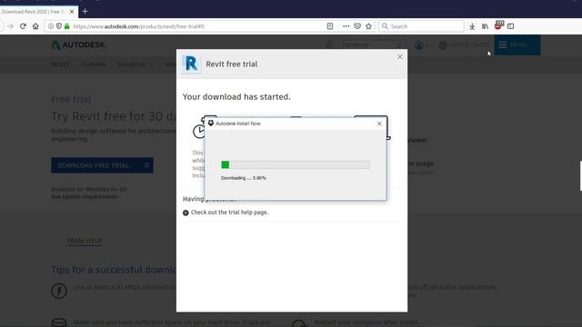
Task: Select the REVIT navigation item
Action: pyautogui.click(x=60, y=64)
